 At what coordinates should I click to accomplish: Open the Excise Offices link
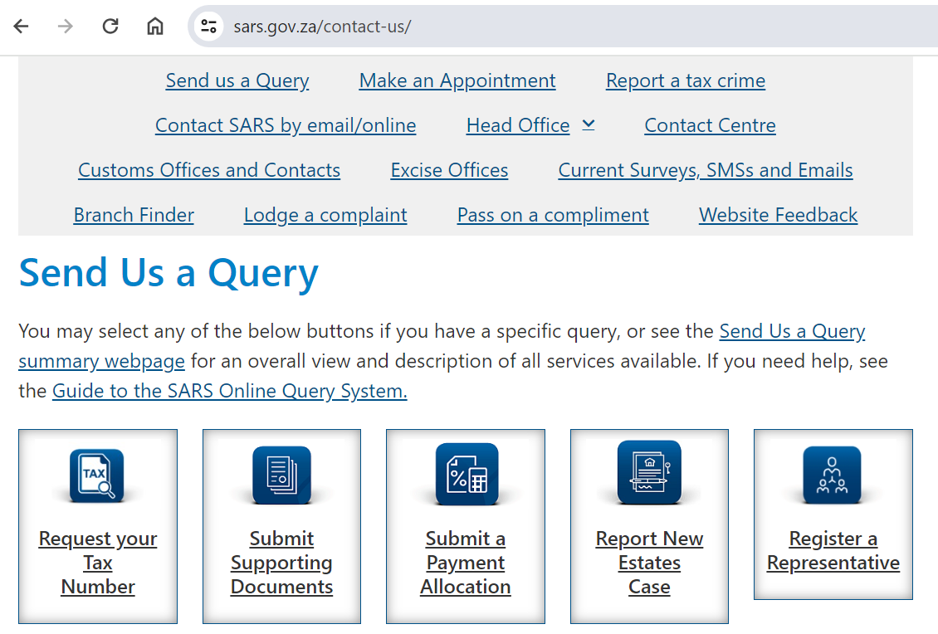[449, 170]
